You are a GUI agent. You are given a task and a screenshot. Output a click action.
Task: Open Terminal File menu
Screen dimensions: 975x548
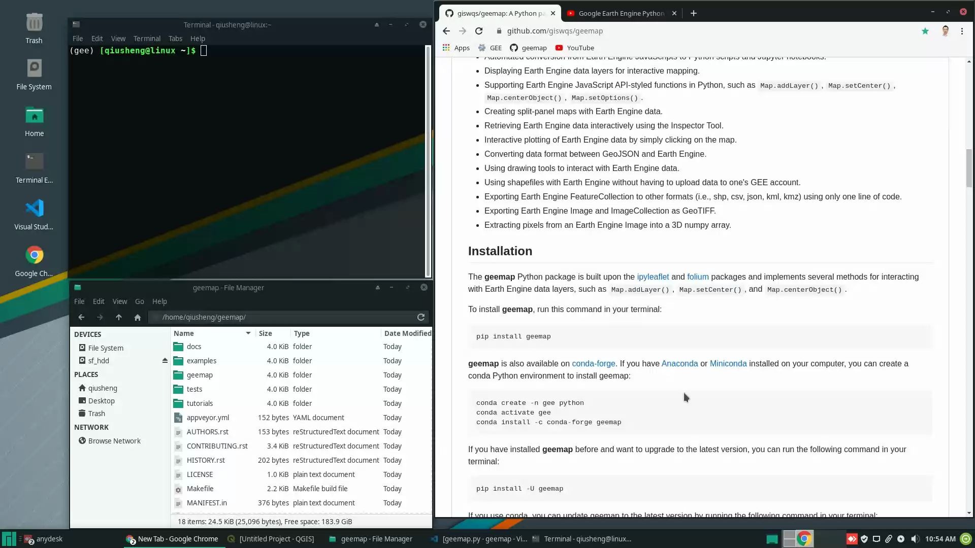point(78,39)
